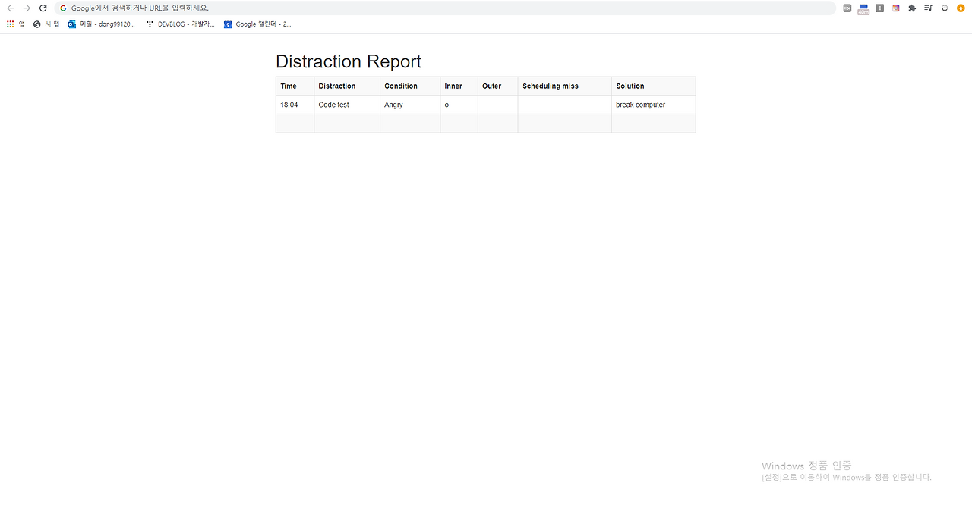Click the Time column header
This screenshot has height=505, width=972.
295,86
